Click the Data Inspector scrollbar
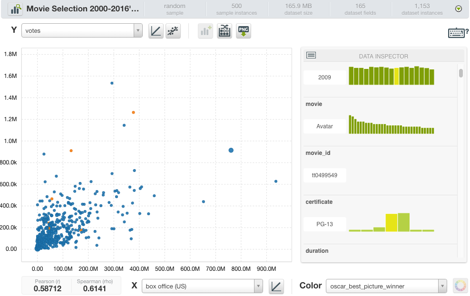Viewport: 470px width, 296px height. (460, 73)
